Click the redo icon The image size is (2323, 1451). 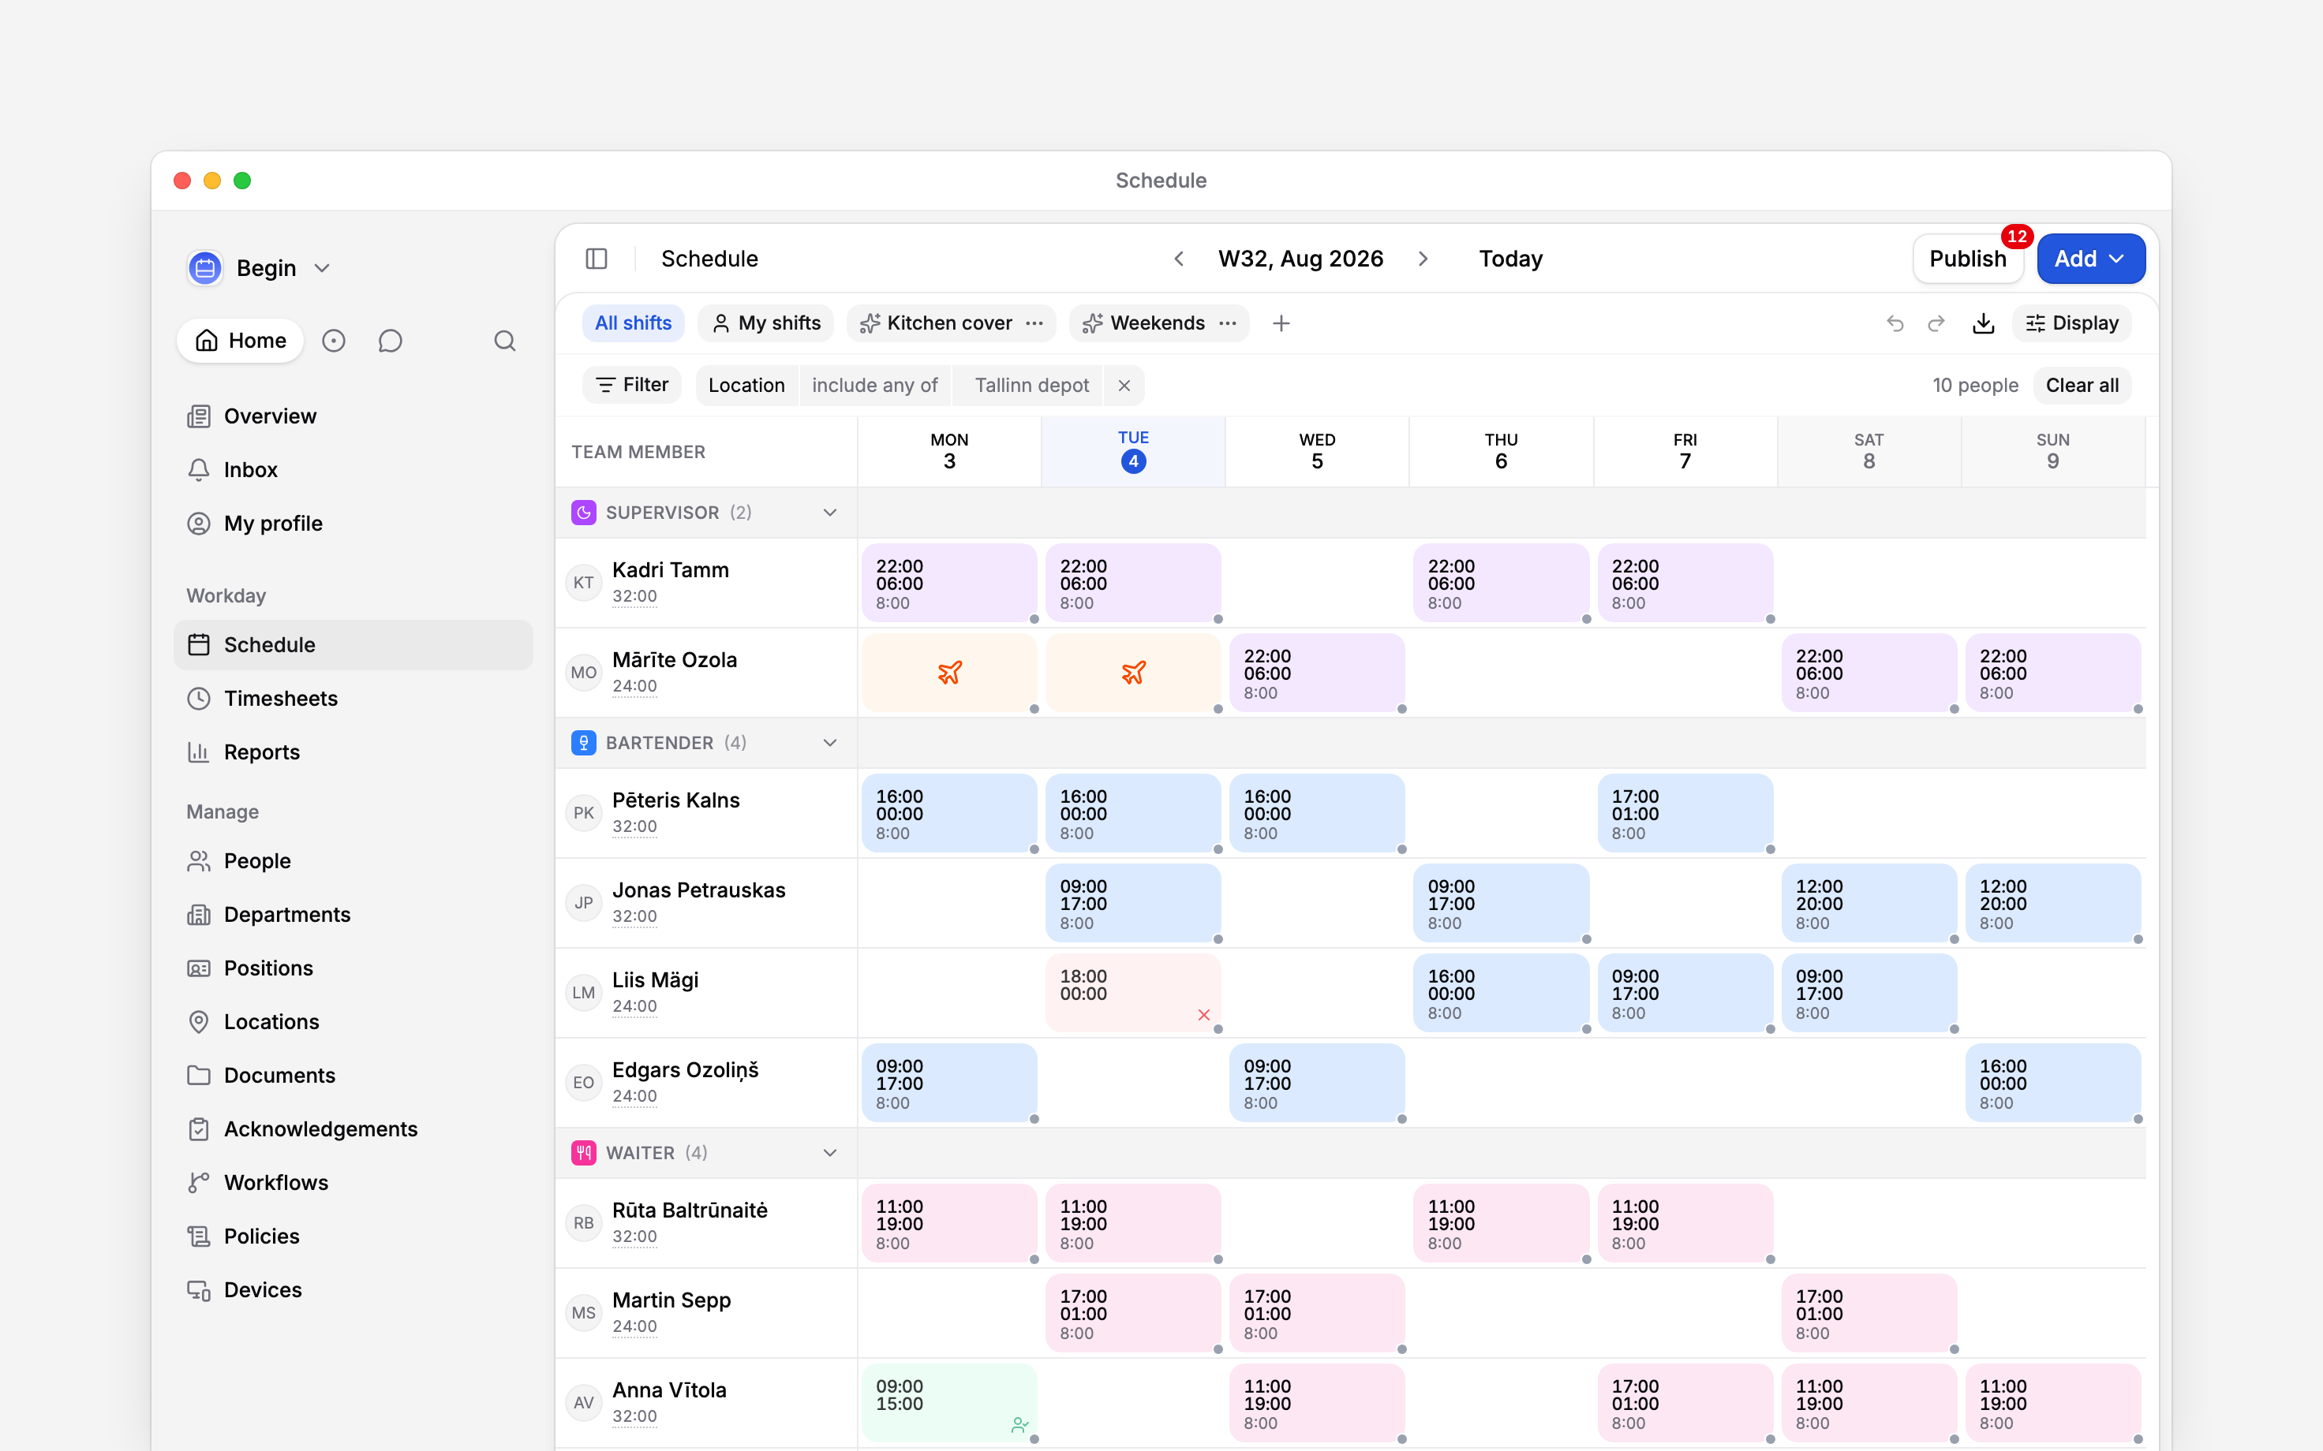click(1936, 323)
